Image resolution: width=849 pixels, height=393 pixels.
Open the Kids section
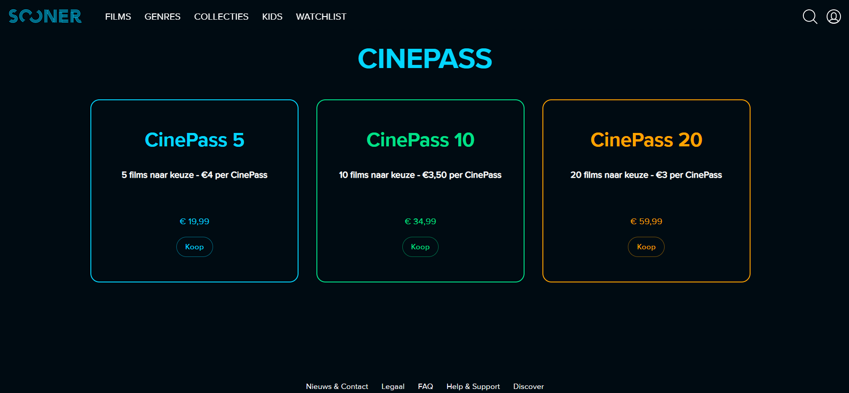coord(272,17)
